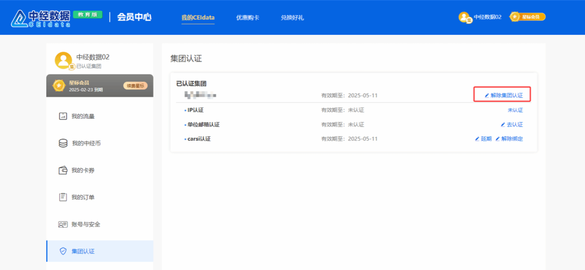The image size is (585, 270).
Task: Click sidebar 已认证集团 status under username
Action: click(x=89, y=66)
